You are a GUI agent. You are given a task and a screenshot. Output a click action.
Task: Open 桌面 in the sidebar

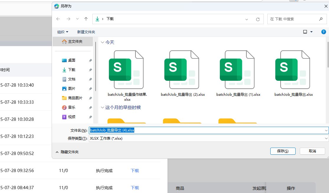(72, 60)
